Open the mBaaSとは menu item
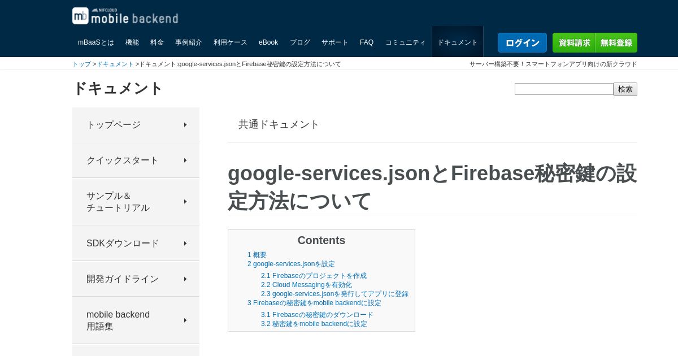The height and width of the screenshot is (356, 678). point(96,42)
